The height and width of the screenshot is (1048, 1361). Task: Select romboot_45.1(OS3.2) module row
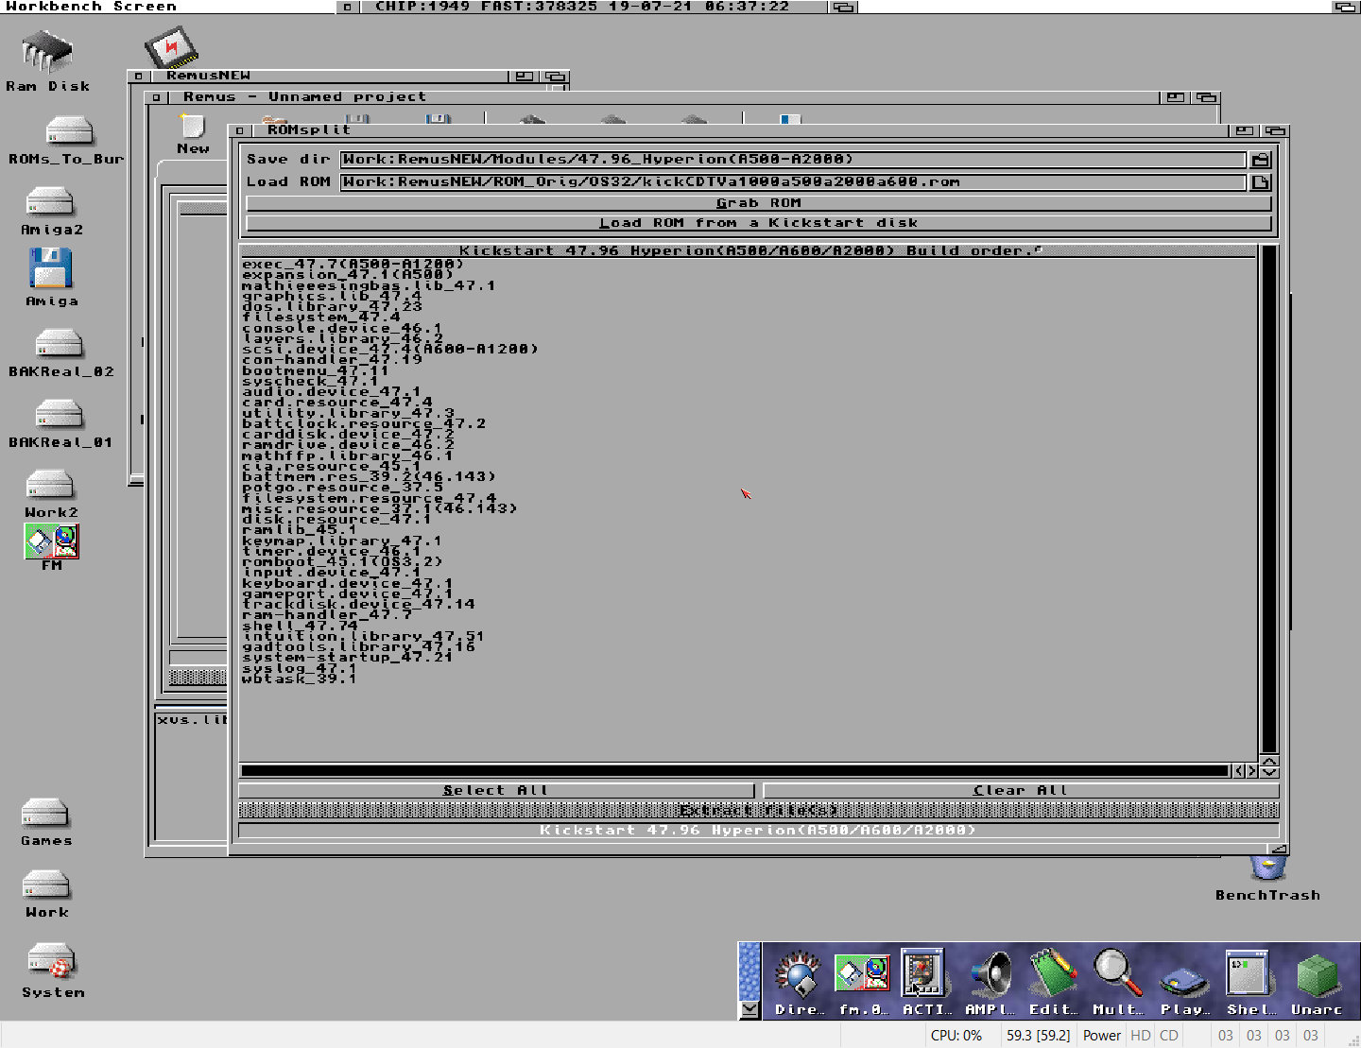pyautogui.click(x=342, y=561)
